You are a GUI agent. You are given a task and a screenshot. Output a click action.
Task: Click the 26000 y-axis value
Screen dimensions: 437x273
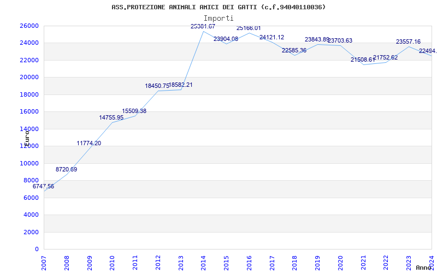click(x=29, y=26)
